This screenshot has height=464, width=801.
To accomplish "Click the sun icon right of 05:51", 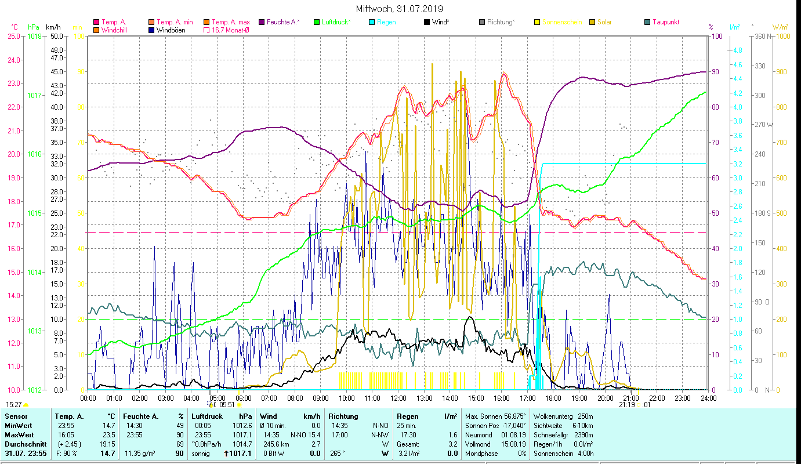I will (239, 405).
